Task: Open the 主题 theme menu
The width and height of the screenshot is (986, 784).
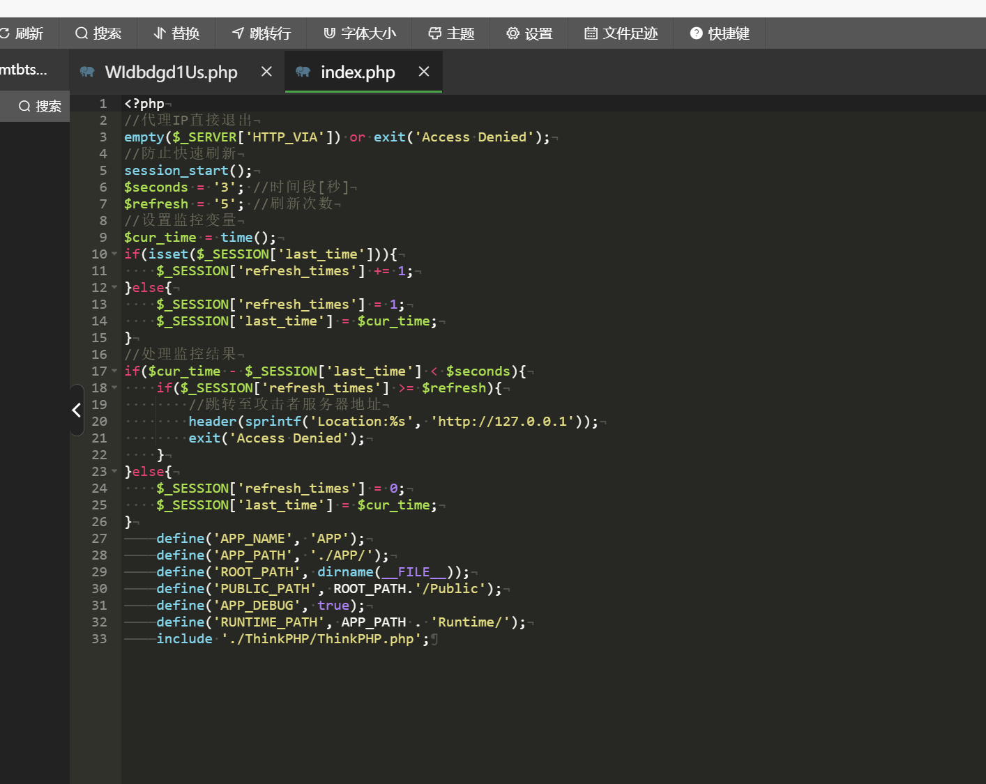Action: pyautogui.click(x=451, y=33)
